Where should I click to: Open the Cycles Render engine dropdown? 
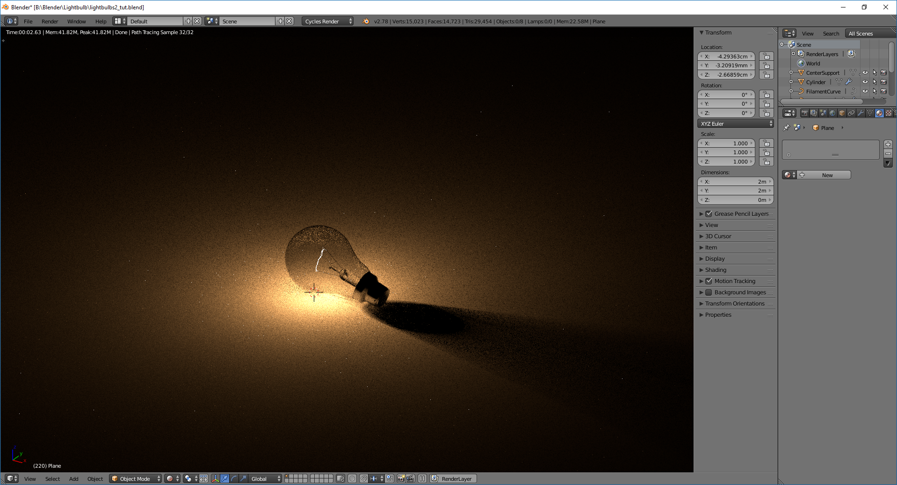327,21
